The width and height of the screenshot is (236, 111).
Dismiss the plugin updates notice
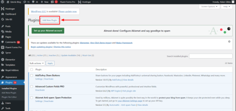point(229,42)
